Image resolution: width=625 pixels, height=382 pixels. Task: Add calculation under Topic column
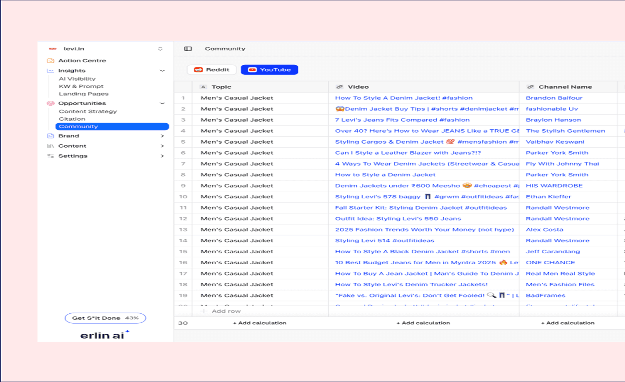click(x=260, y=323)
